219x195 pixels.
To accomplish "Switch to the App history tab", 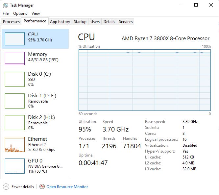I will tap(60, 22).
